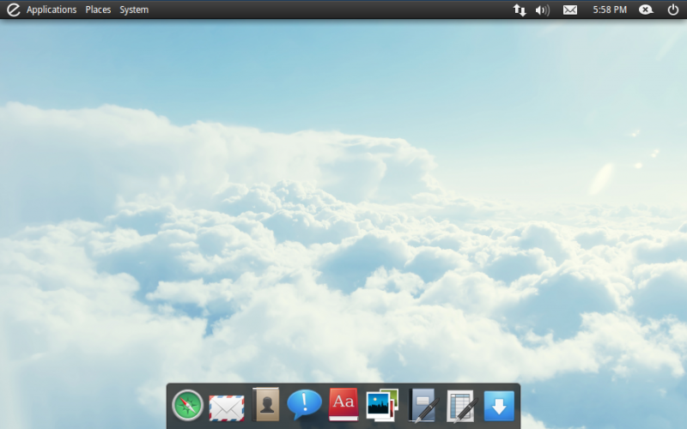Viewport: 687px width, 429px height.
Task: Open the photos viewer dock icon
Action: (382, 405)
